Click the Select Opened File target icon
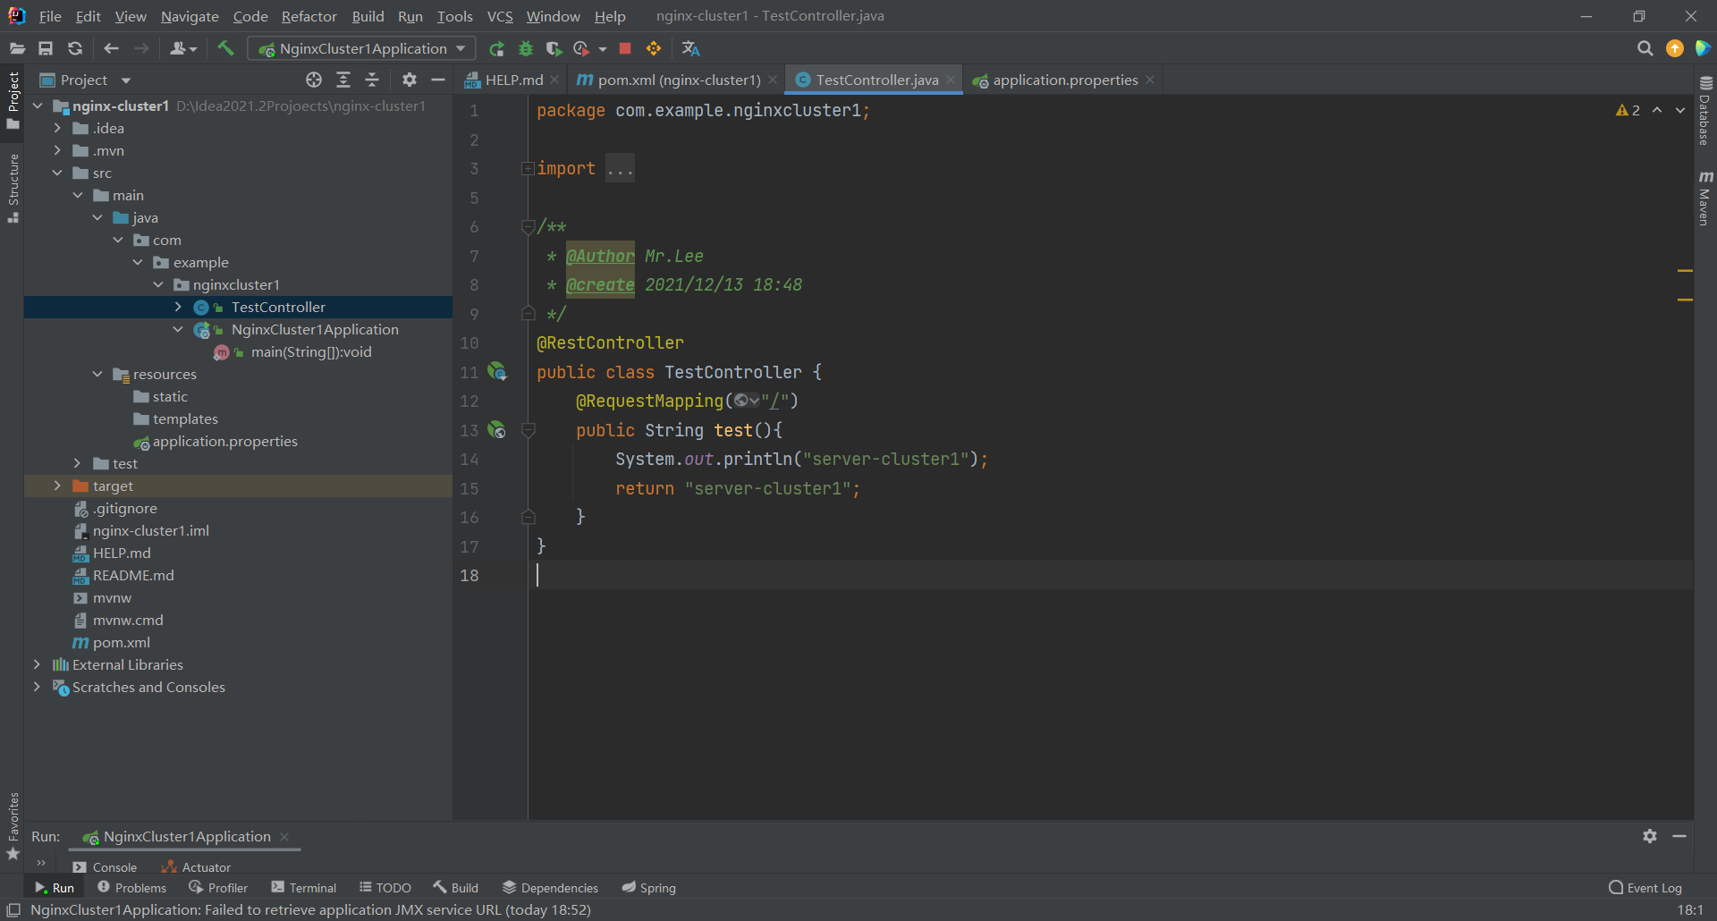This screenshot has width=1717, height=921. coord(314,80)
